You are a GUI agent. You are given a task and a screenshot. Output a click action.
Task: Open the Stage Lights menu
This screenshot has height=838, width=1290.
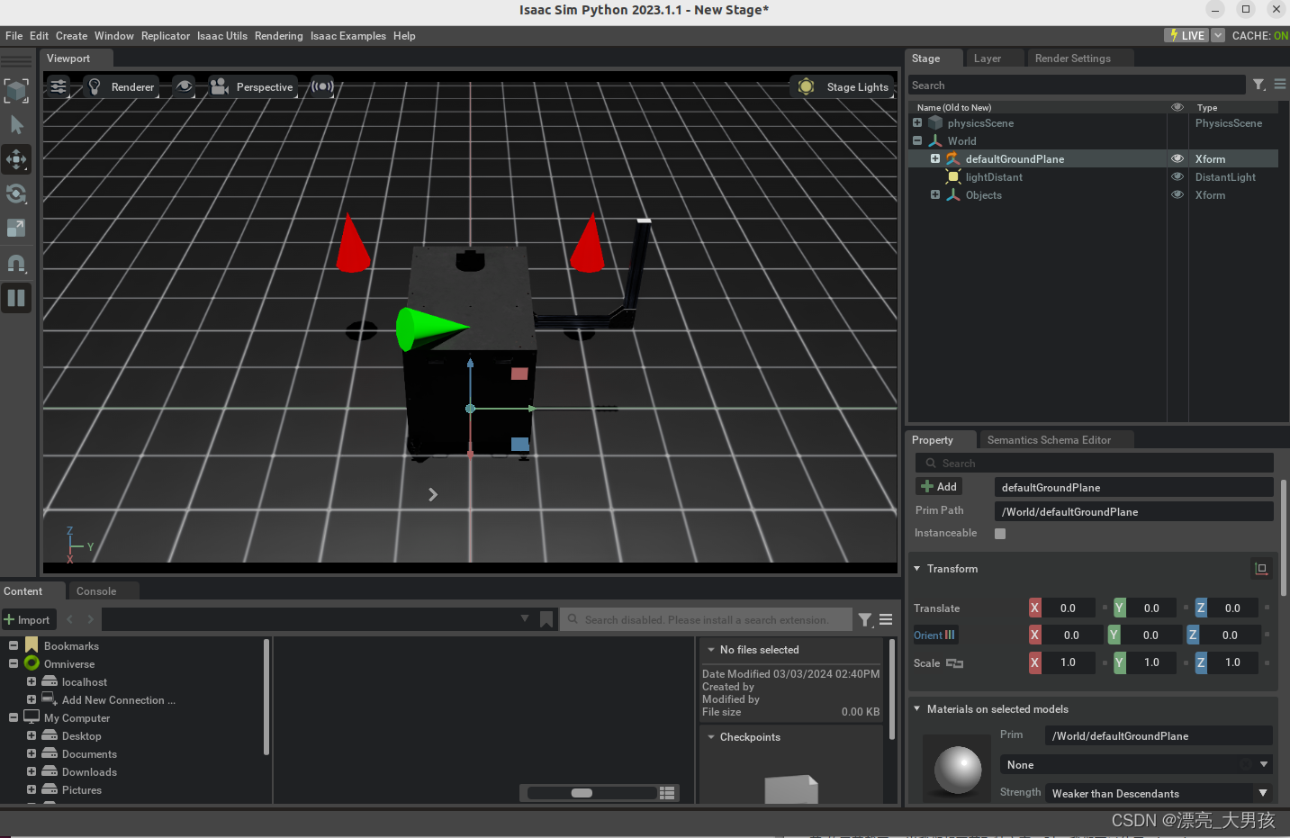click(843, 86)
